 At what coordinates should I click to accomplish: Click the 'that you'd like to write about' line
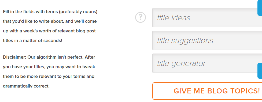point(50,21)
